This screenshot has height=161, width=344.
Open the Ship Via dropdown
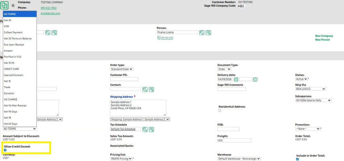point(310,89)
